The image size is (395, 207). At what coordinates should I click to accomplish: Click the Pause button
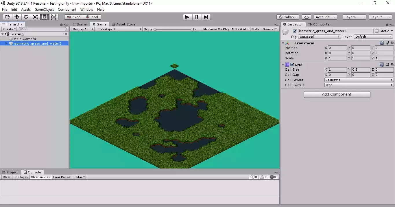[x=197, y=17]
